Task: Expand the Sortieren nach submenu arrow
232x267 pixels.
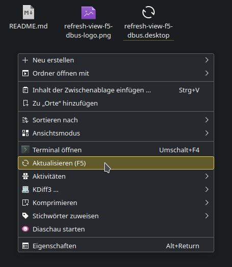Action: [x=207, y=120]
